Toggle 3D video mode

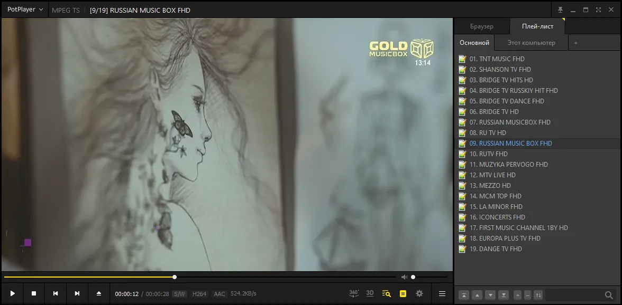(370, 293)
